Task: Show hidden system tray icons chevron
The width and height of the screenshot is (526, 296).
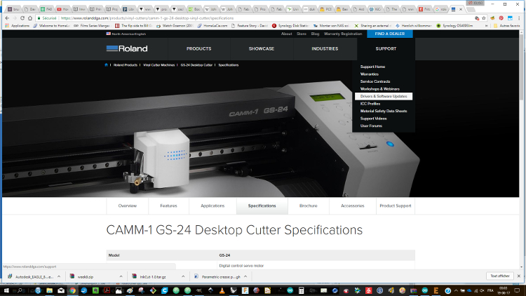Action: pos(456,290)
